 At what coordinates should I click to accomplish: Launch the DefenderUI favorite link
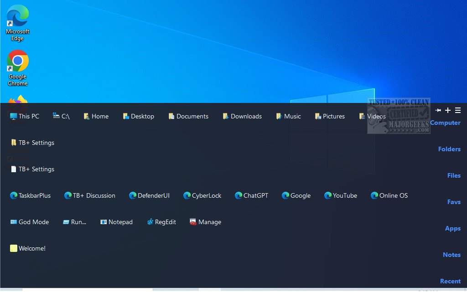(x=149, y=196)
